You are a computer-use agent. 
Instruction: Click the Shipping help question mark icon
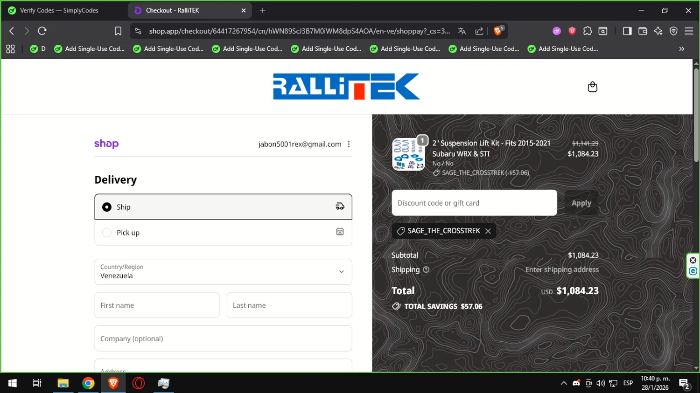click(426, 269)
